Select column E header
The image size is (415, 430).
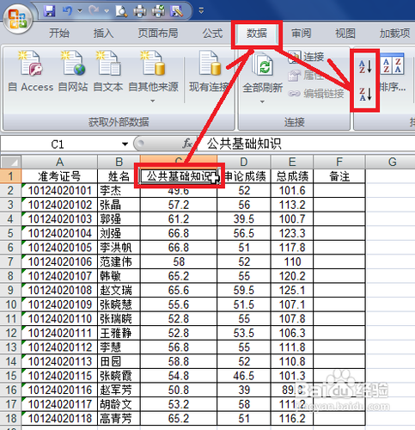coord(292,162)
